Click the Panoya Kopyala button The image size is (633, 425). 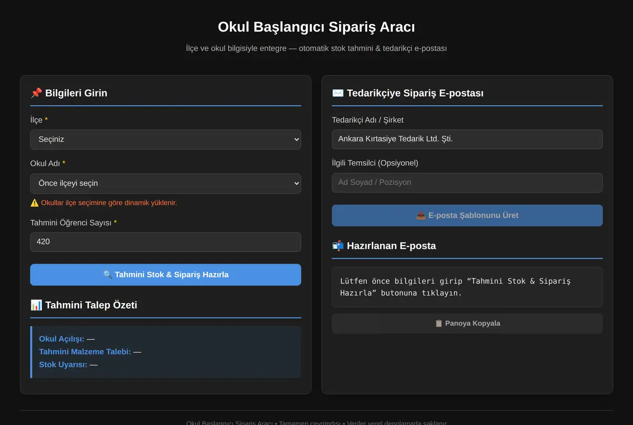(x=467, y=323)
